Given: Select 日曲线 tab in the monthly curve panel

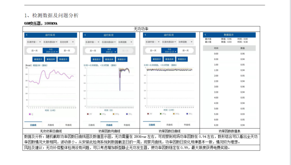Looking at the screenshot, I should click(92, 125).
